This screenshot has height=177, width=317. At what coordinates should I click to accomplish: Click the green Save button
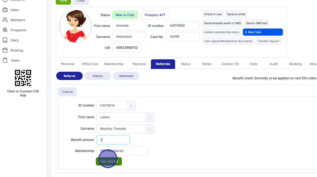63,2
